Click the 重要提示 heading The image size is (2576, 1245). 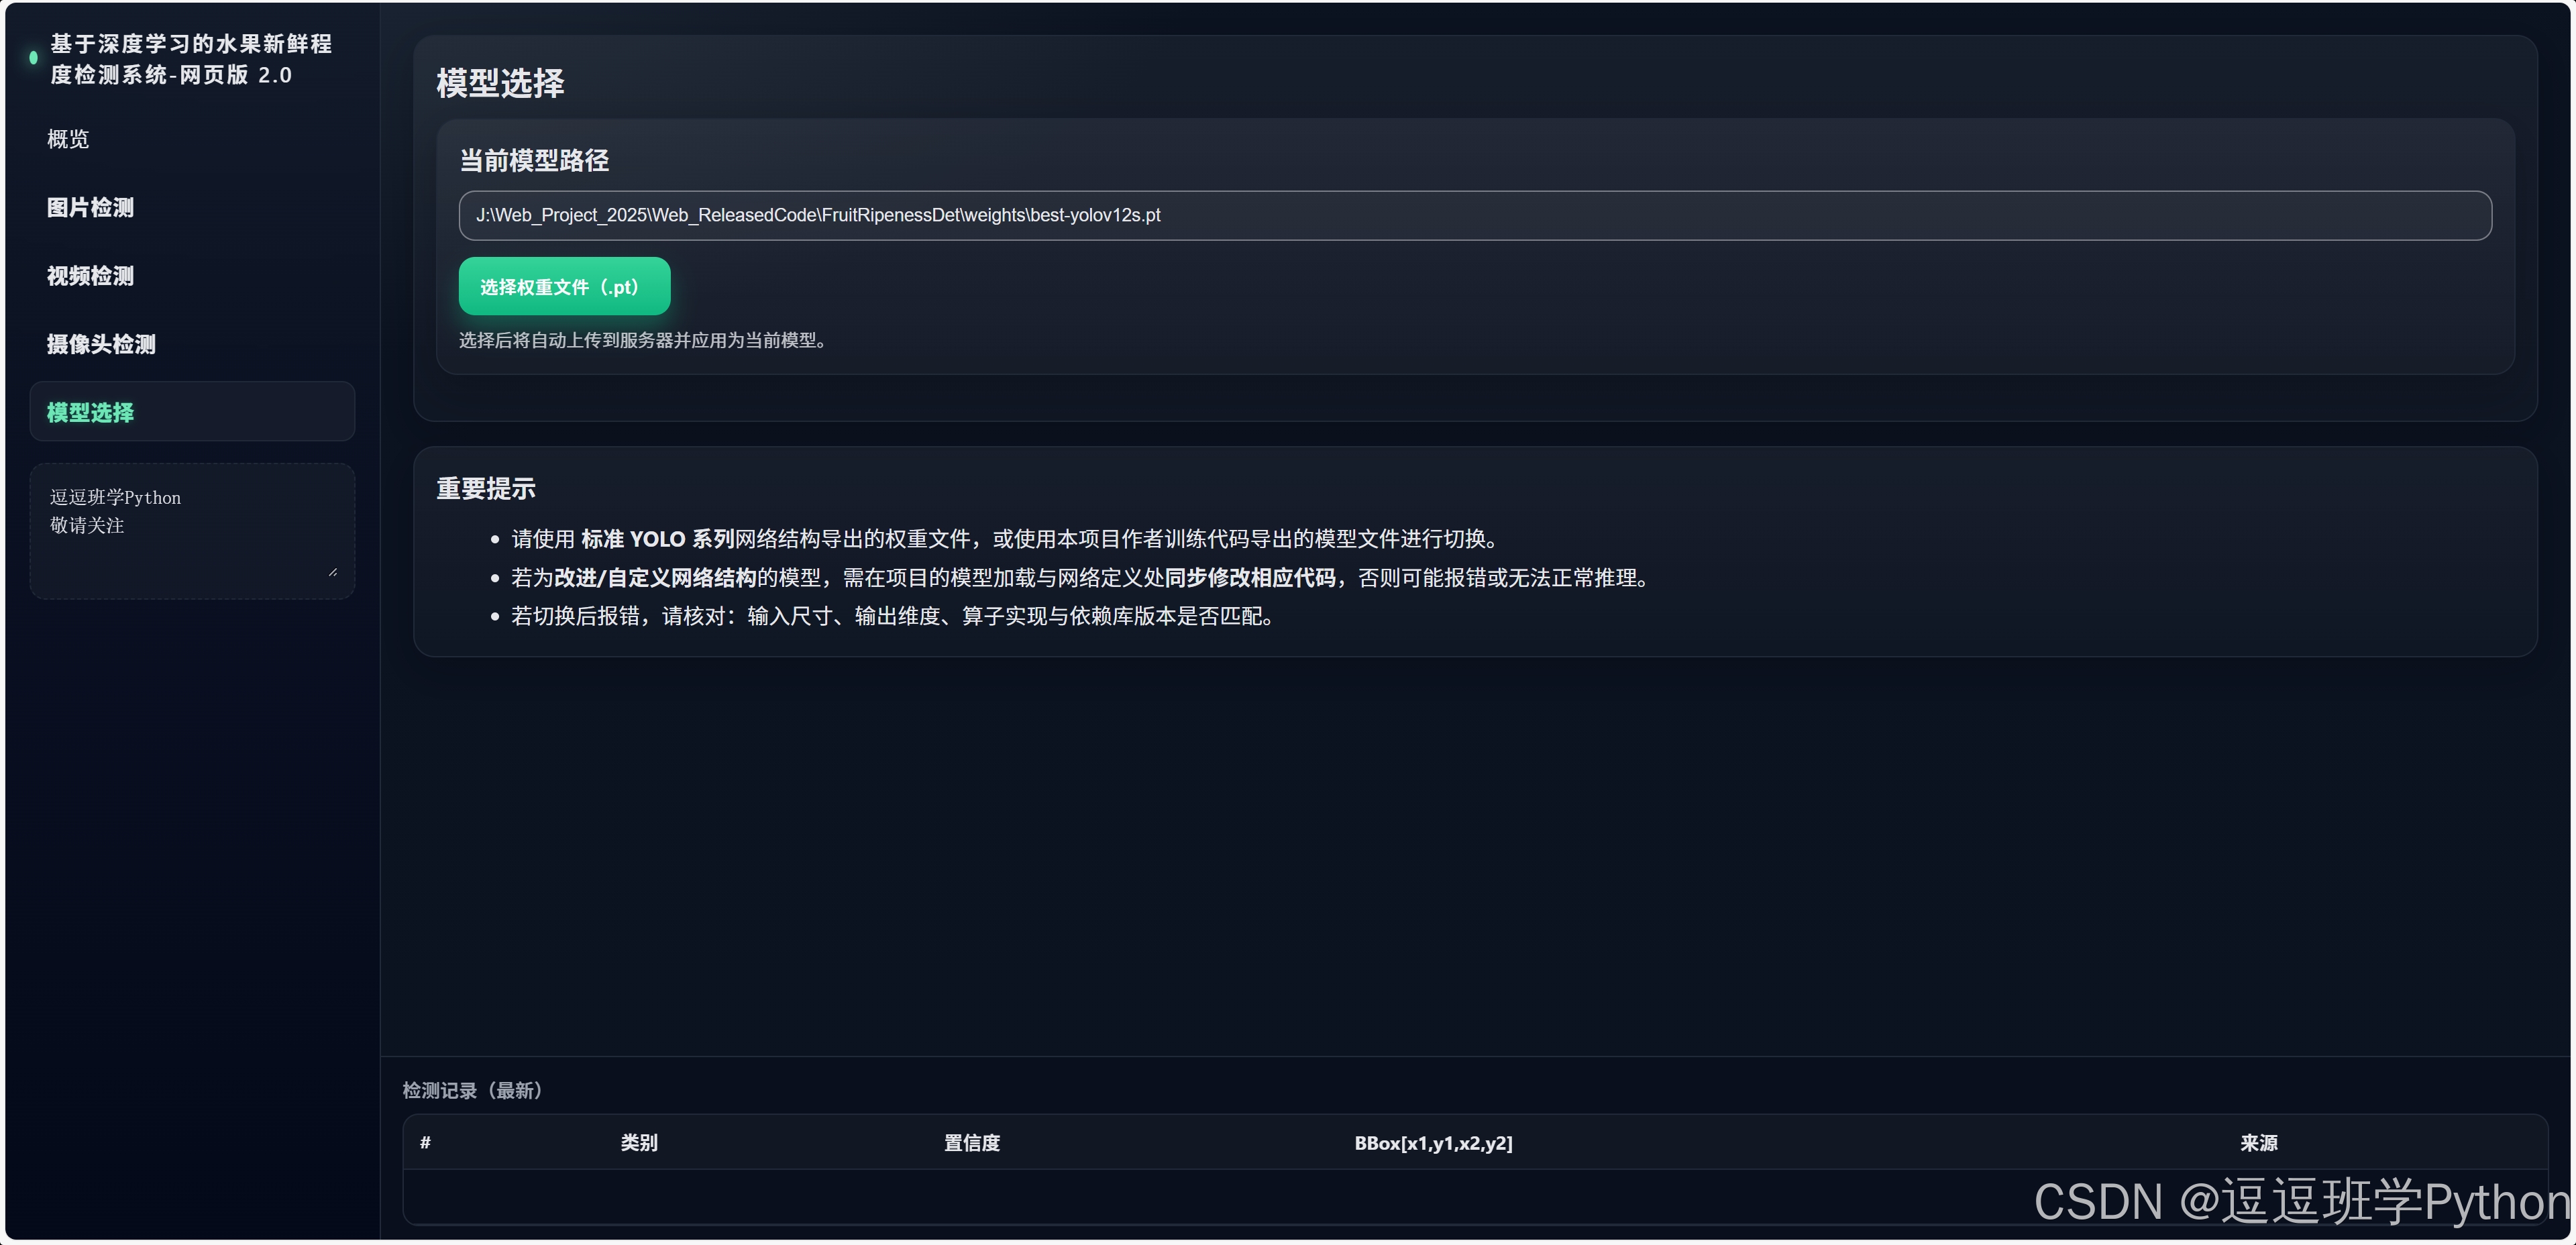(x=486, y=489)
